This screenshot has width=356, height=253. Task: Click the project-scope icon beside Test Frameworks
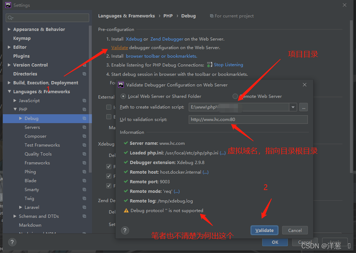pos(85,145)
